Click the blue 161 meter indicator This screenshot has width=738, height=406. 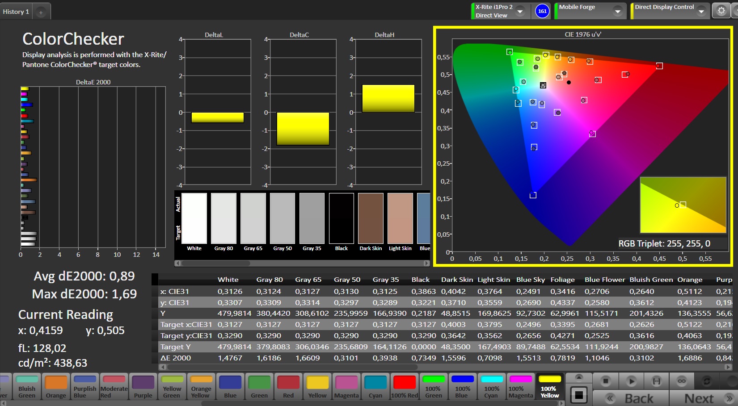pos(542,11)
